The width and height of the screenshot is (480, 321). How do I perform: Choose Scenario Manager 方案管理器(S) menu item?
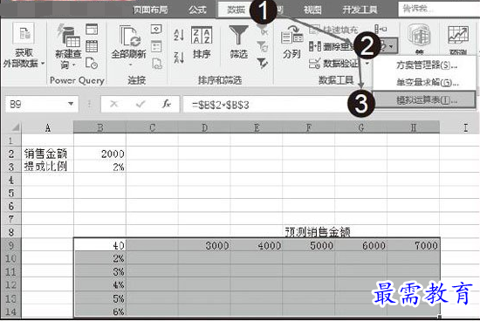tap(426, 65)
